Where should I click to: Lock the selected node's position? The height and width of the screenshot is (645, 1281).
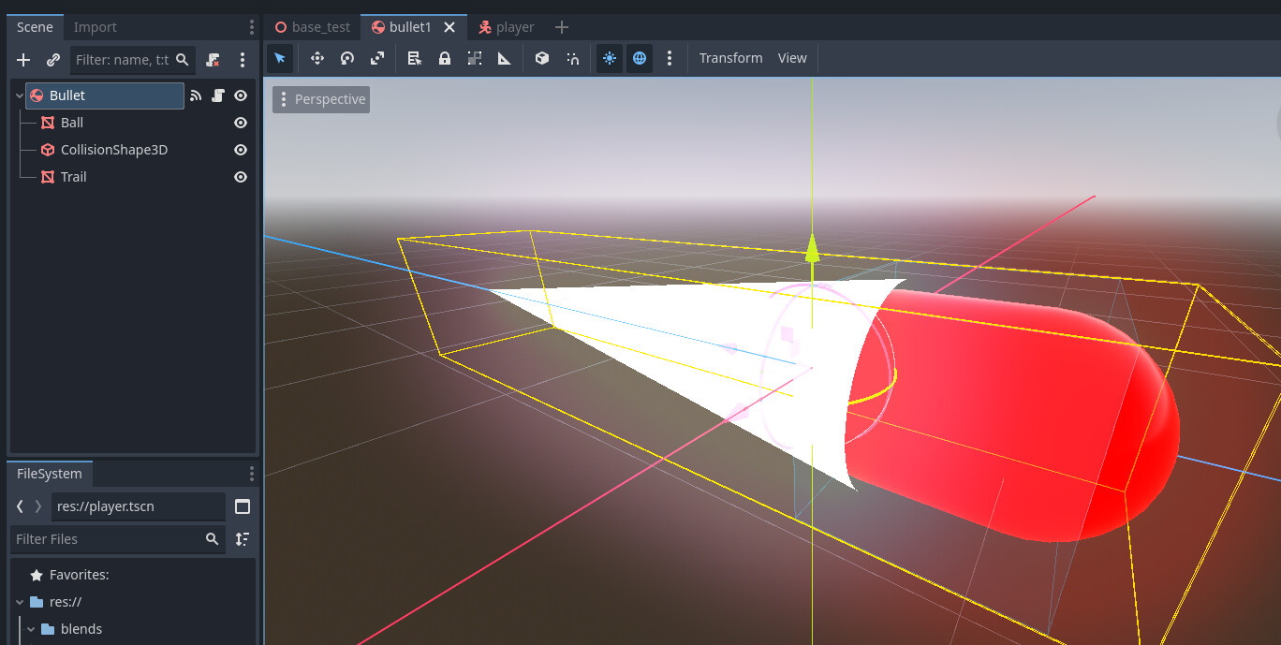tap(444, 58)
